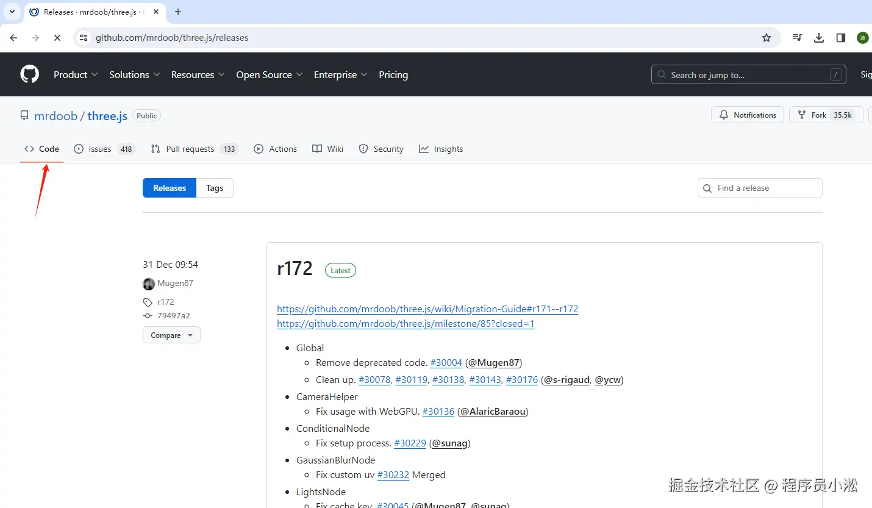Viewport: 872px width, 508px height.
Task: Click the browser back arrow
Action: [13, 38]
